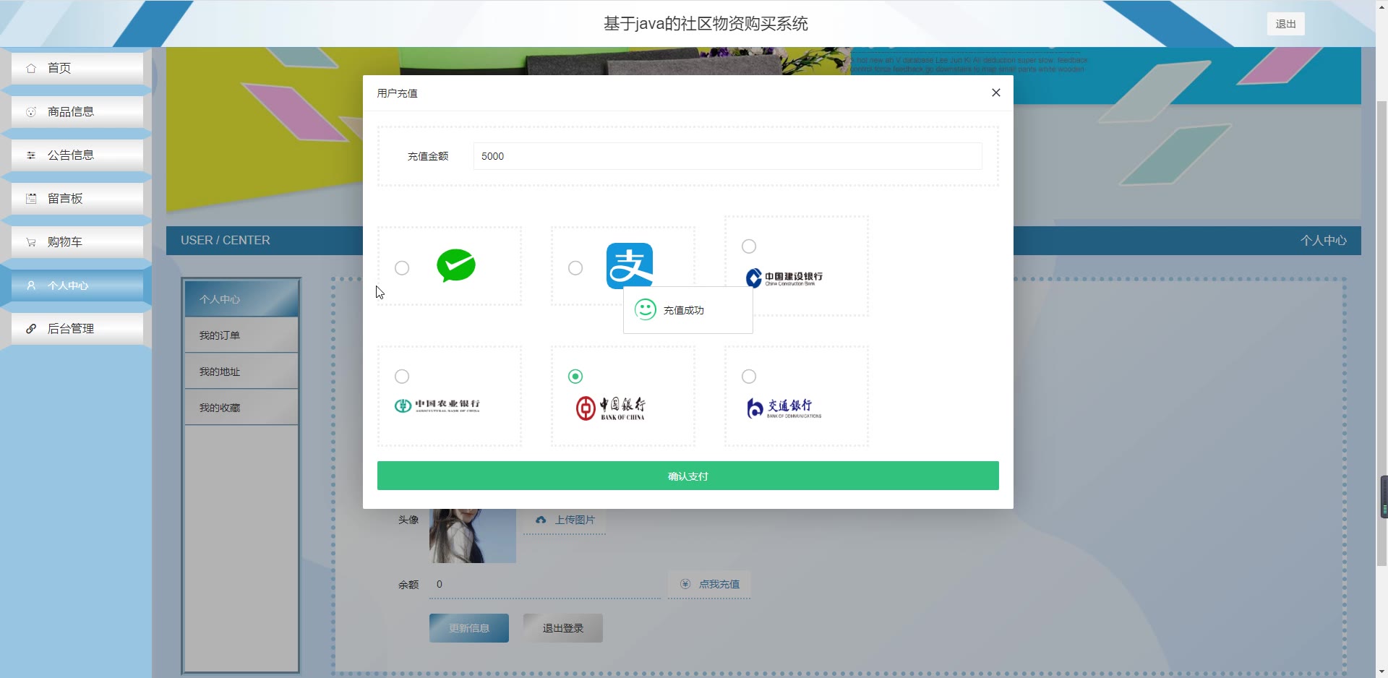Click the Alipay logo icon
1388x678 pixels.
[x=629, y=265]
